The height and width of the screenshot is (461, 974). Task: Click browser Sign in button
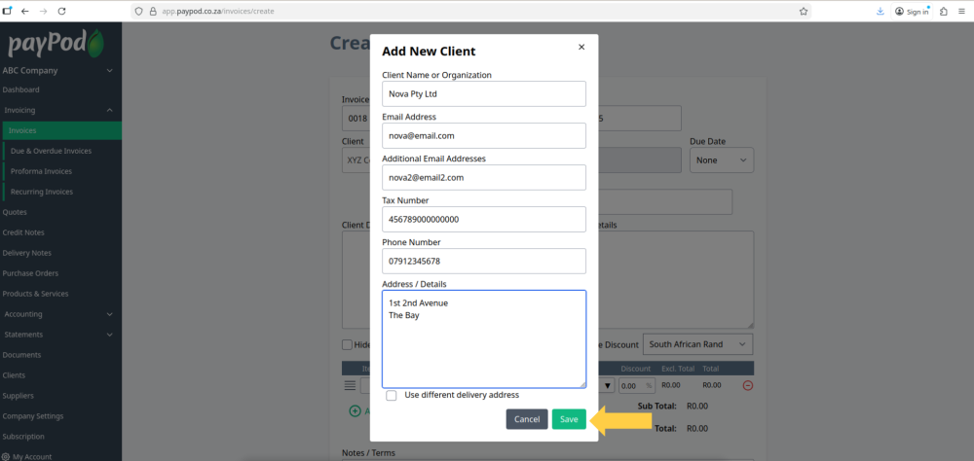tap(912, 11)
